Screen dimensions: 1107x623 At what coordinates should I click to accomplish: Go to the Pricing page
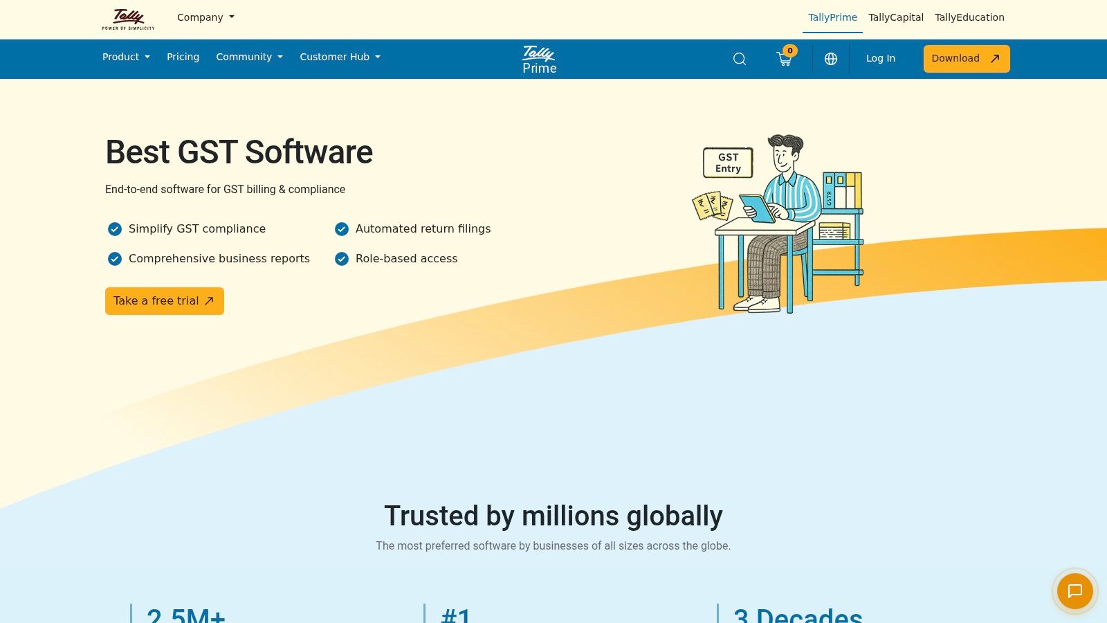(183, 57)
